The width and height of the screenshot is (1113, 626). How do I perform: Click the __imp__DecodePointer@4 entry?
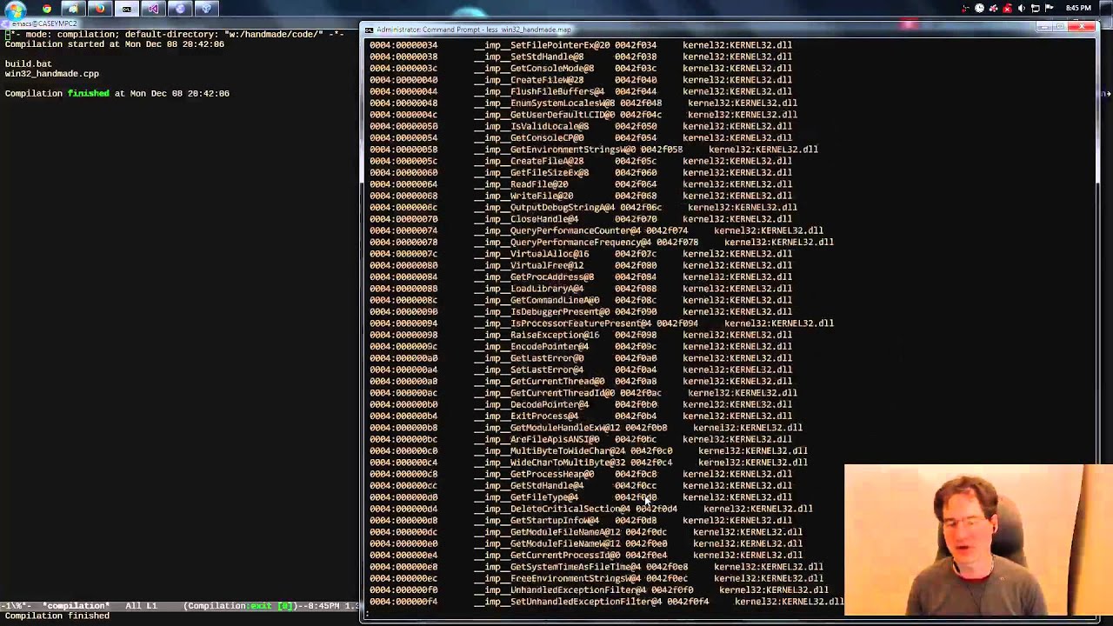pyautogui.click(x=531, y=404)
